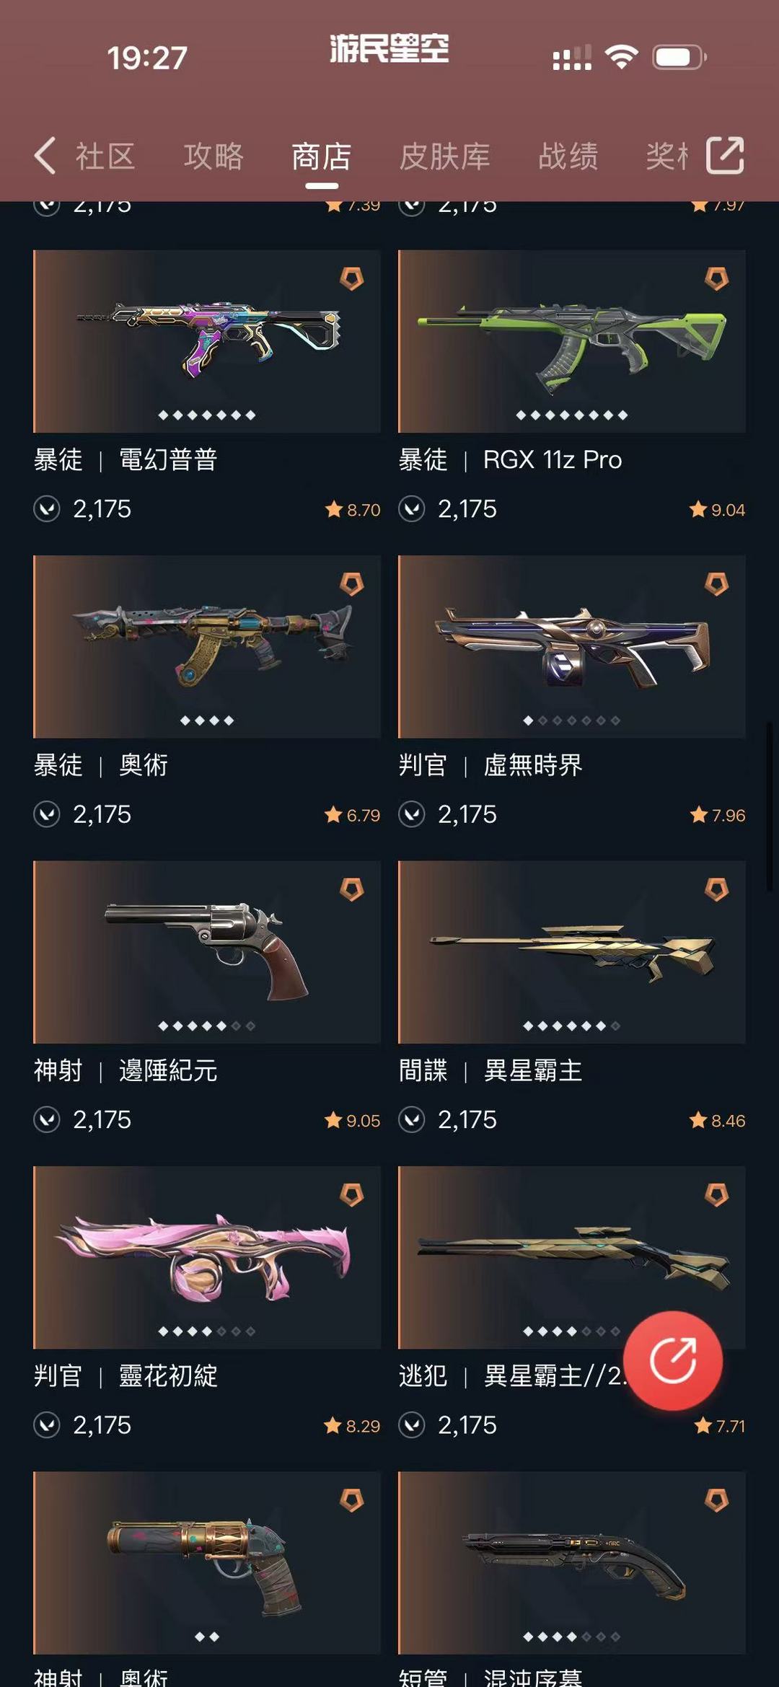Screen dimensions: 779x1687
Task: Switch to the 攻略 tab
Action: pos(214,157)
